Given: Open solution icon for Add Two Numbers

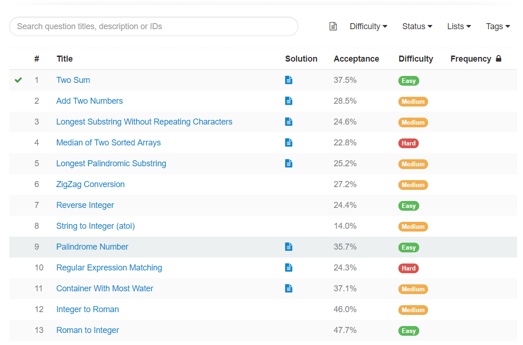Looking at the screenshot, I should (289, 101).
